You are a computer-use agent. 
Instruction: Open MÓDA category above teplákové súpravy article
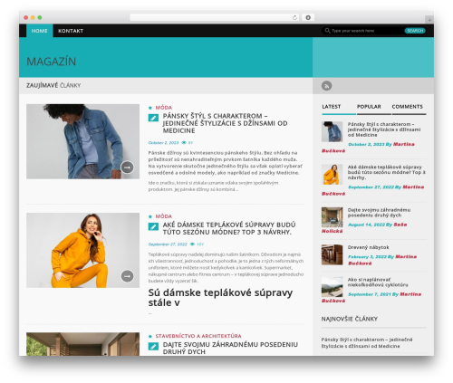point(164,216)
